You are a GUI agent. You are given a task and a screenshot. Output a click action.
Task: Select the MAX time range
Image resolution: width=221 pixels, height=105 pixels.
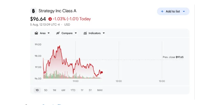coord(100,90)
